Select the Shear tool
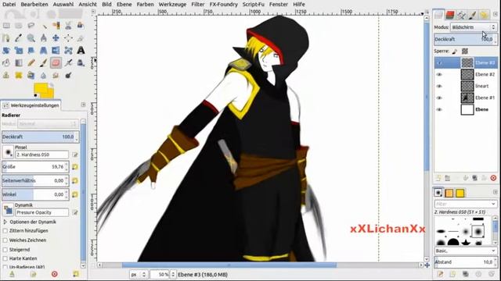 pos(31,50)
